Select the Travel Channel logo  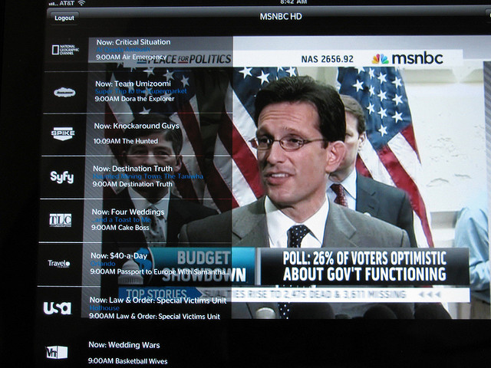[59, 263]
